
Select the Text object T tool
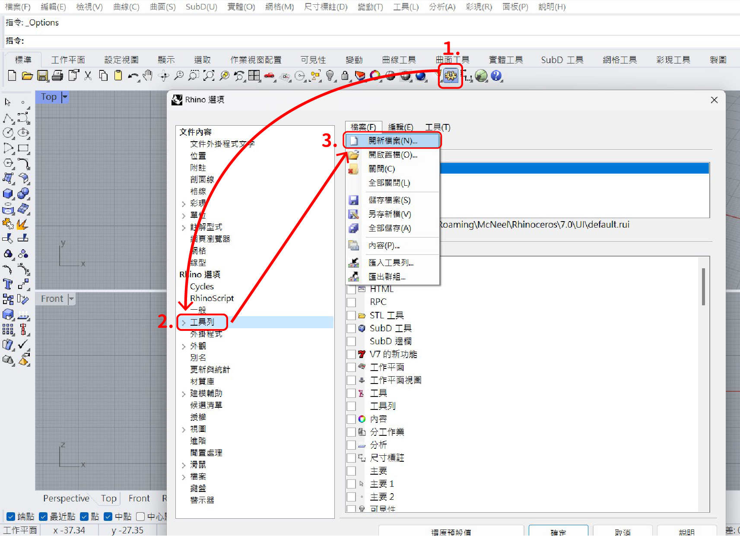pyautogui.click(x=8, y=284)
